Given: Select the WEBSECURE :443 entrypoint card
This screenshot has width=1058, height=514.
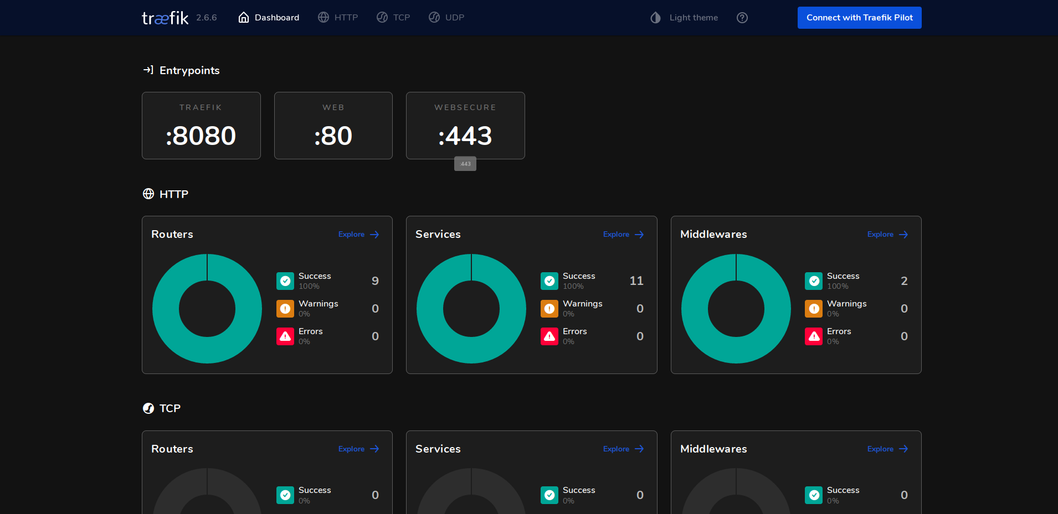Looking at the screenshot, I should coord(465,126).
